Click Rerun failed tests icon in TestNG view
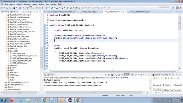 (169, 78)
